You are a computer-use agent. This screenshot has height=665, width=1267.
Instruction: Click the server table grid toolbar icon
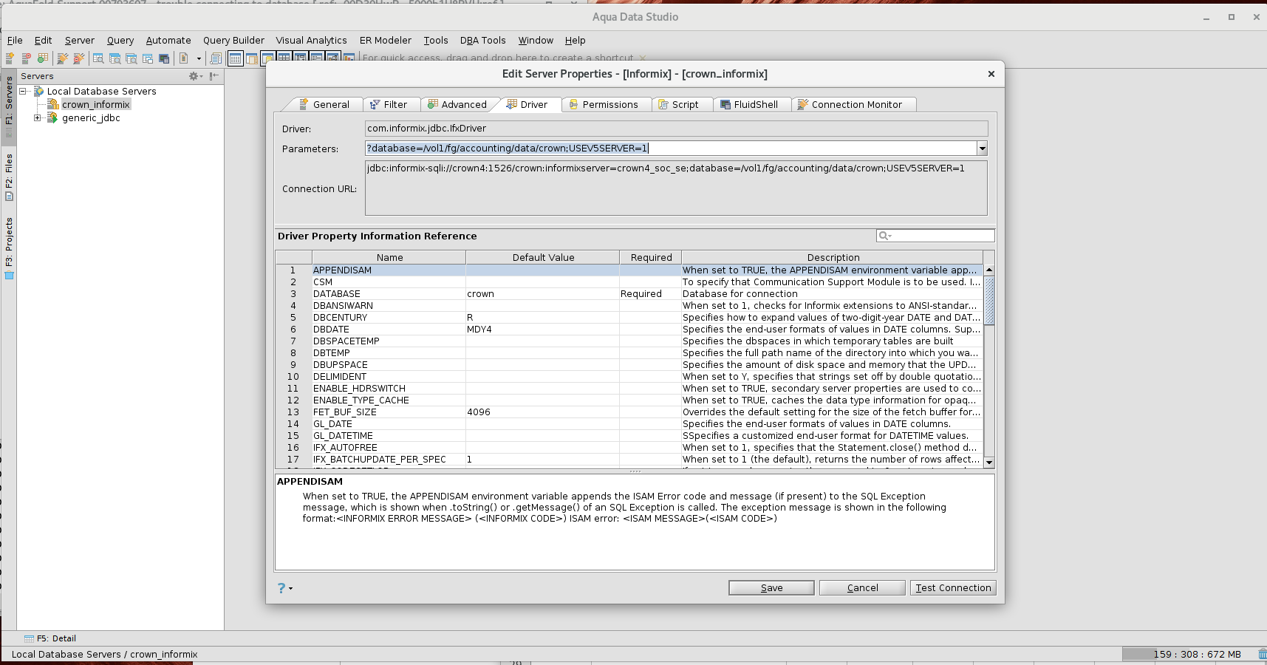point(43,58)
